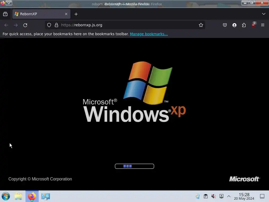Image resolution: width=269 pixels, height=202 pixels.
Task: Select Firefox in the taskbar
Action: pos(32,196)
